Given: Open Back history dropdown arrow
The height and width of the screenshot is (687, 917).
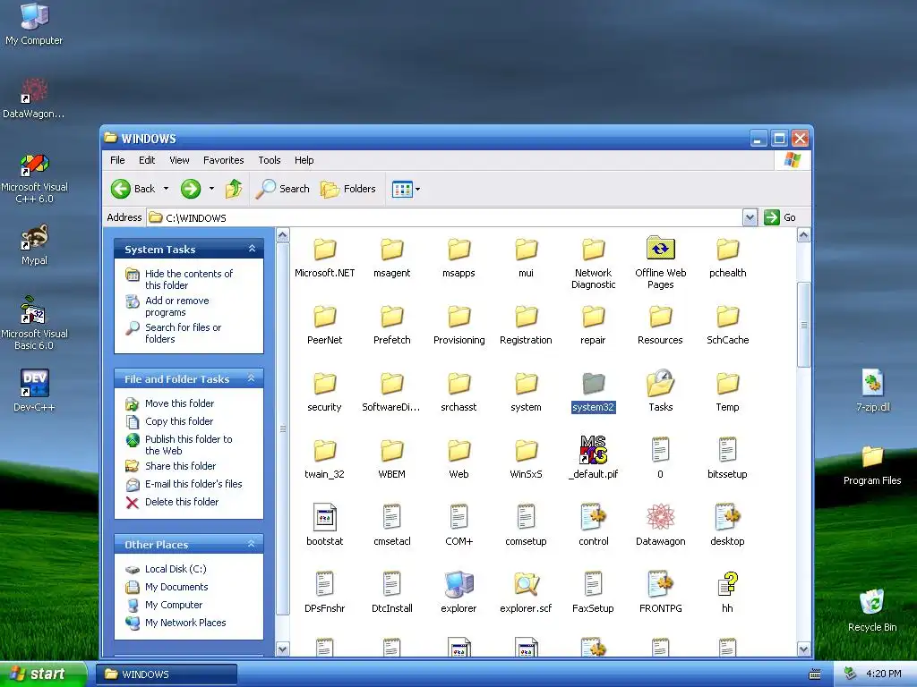Looking at the screenshot, I should [166, 189].
